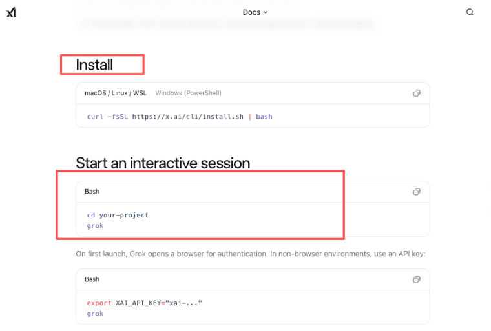Click the 'cd your-project' code line

pyautogui.click(x=118, y=215)
